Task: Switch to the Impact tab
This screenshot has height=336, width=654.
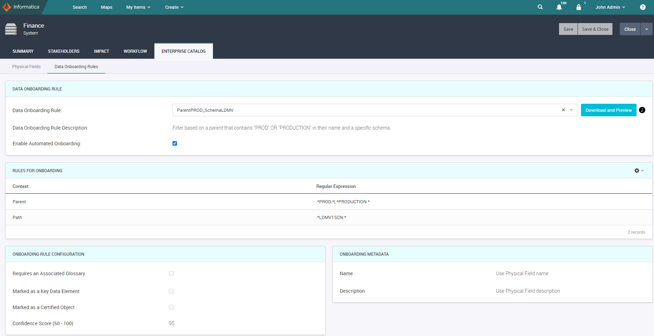Action: tap(101, 51)
